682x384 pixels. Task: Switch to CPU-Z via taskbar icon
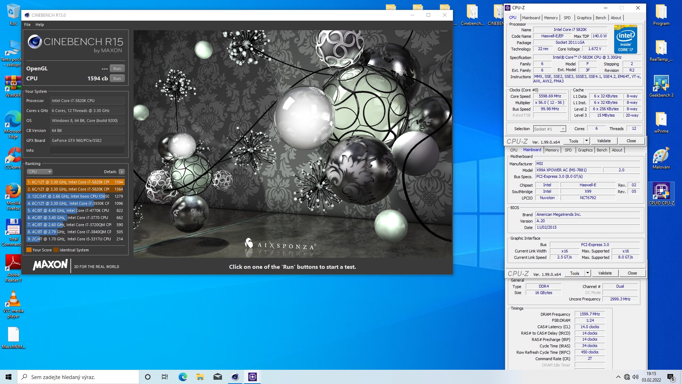tap(253, 377)
